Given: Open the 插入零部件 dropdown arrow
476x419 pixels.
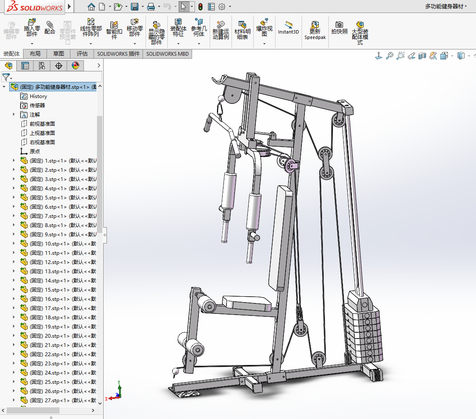Looking at the screenshot, I should coord(32,43).
